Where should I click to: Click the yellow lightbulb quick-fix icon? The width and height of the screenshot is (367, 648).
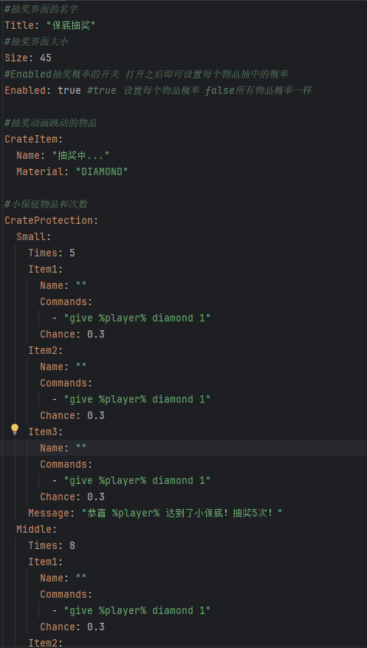pyautogui.click(x=15, y=429)
